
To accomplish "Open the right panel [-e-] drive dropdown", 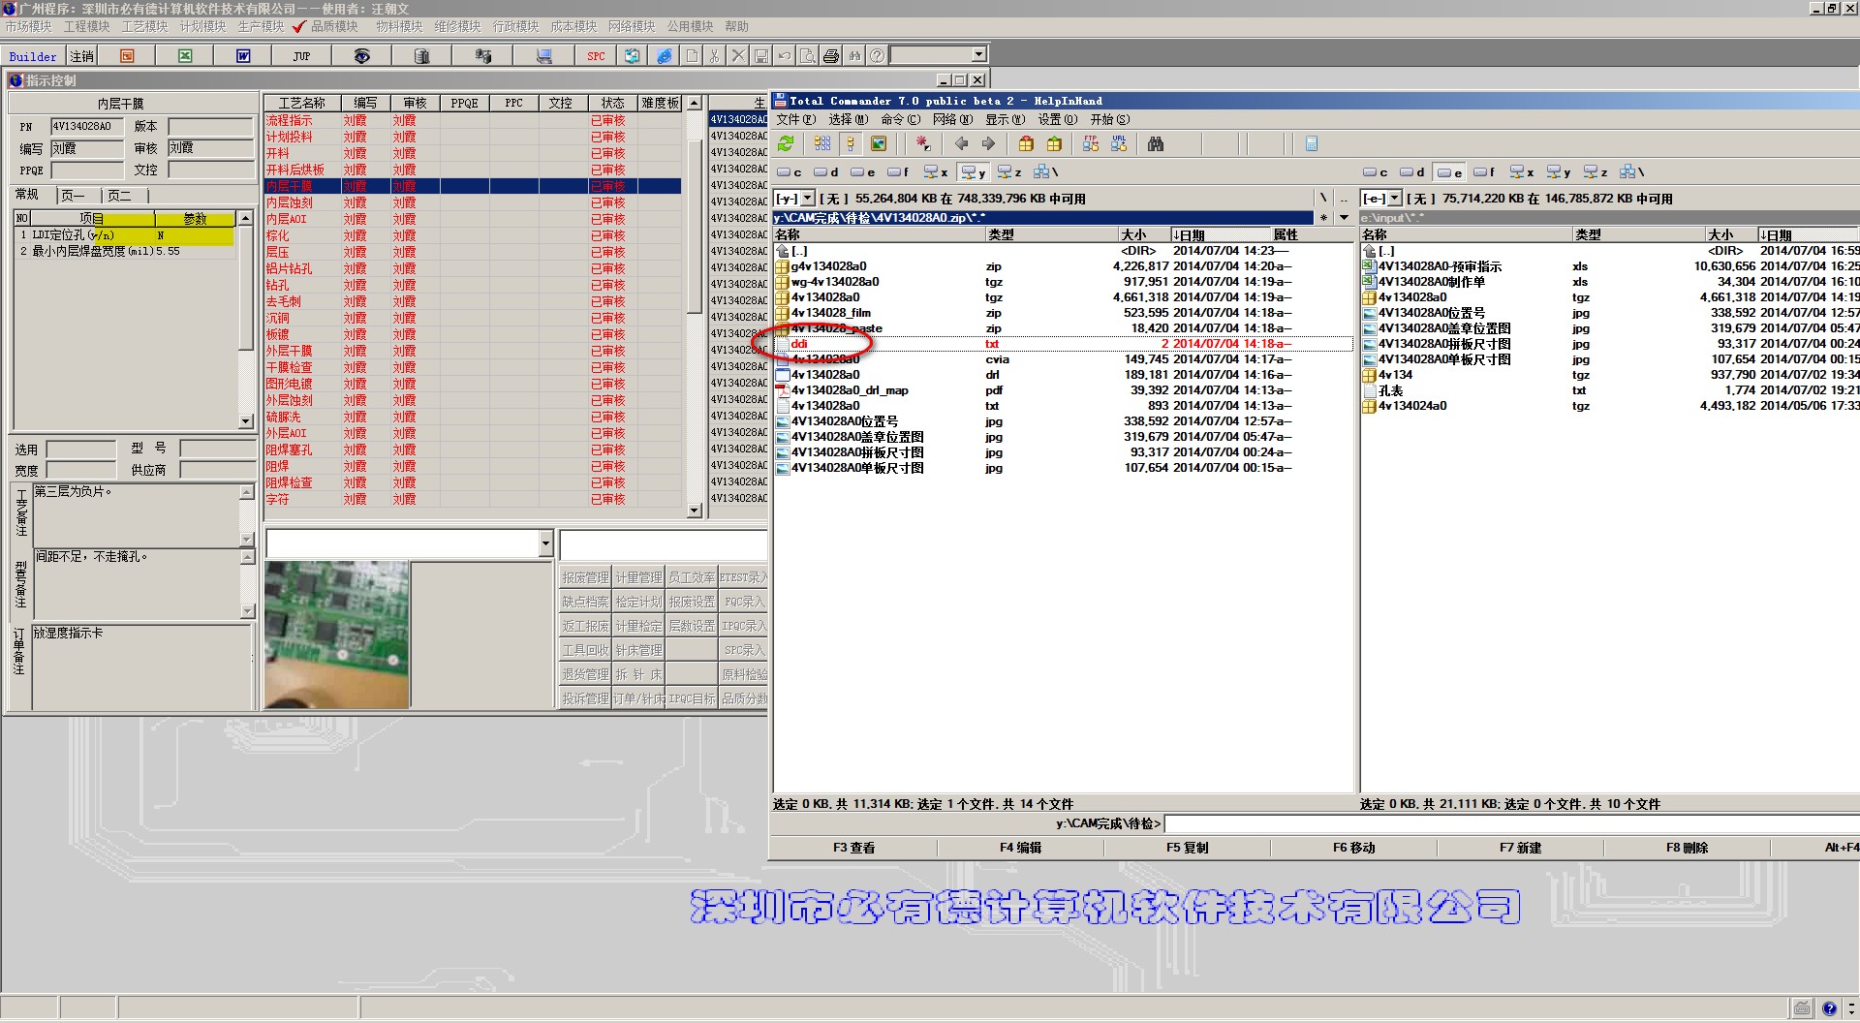I will 1395,199.
